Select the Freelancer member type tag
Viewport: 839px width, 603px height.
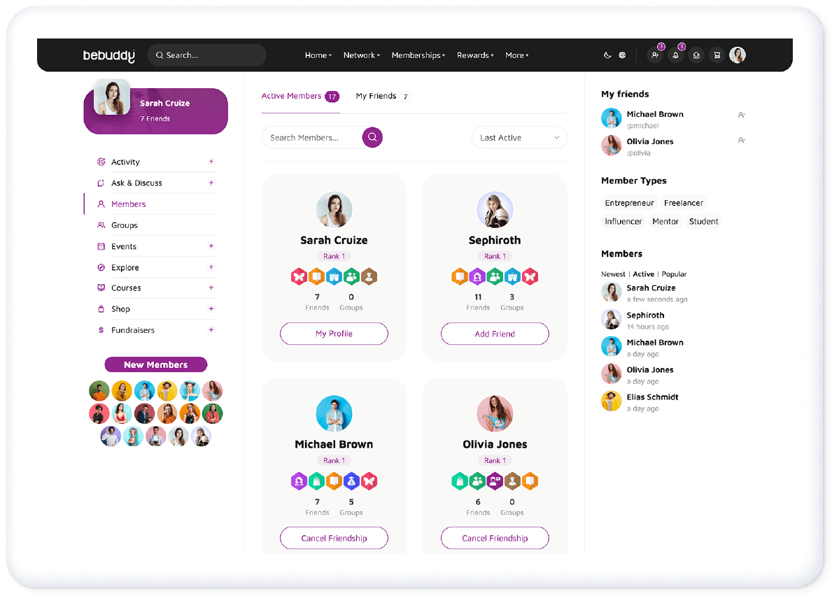click(x=683, y=203)
